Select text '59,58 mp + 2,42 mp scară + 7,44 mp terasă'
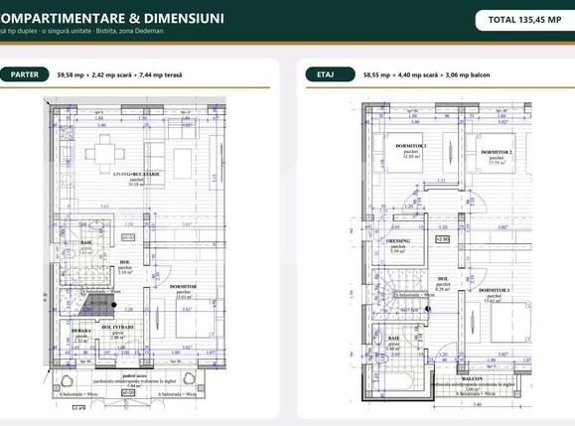The width and height of the screenshot is (575, 426). (119, 74)
